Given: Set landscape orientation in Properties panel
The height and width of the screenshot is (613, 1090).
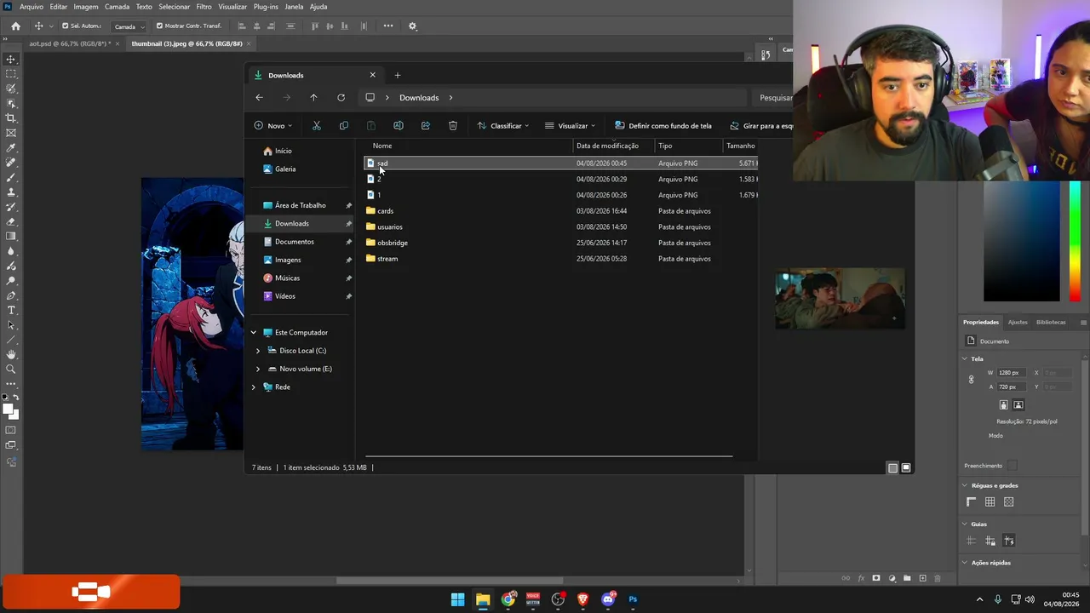Looking at the screenshot, I should tap(1018, 405).
